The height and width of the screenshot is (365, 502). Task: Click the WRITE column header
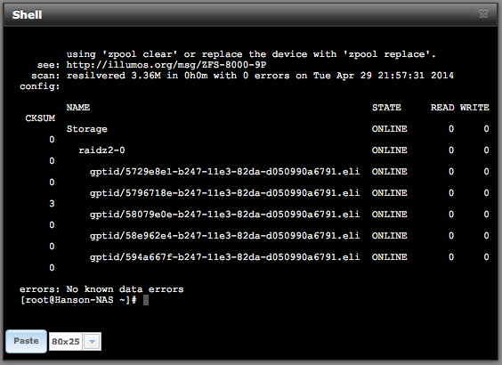point(474,108)
